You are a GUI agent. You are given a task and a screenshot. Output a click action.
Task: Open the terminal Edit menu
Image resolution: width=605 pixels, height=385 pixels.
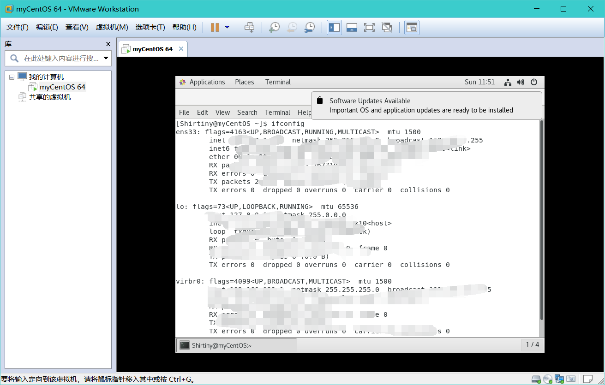tap(203, 113)
